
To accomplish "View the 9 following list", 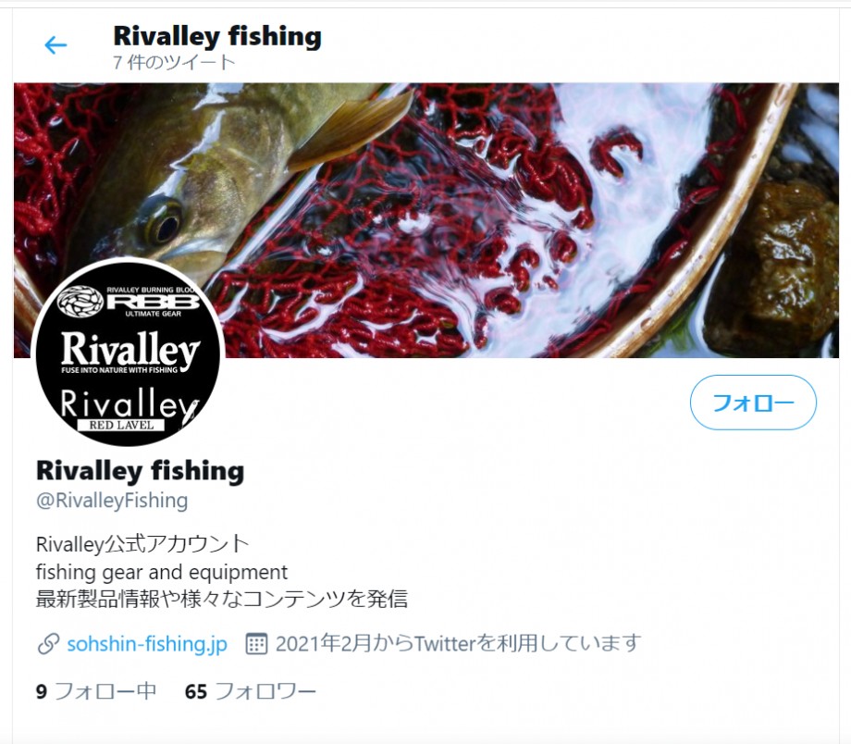I will (96, 691).
